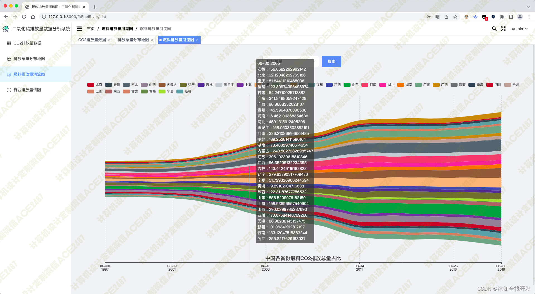The height and width of the screenshot is (294, 535).
Task: Close the 排放总量分布地图 tab via its x
Action: pyautogui.click(x=152, y=40)
